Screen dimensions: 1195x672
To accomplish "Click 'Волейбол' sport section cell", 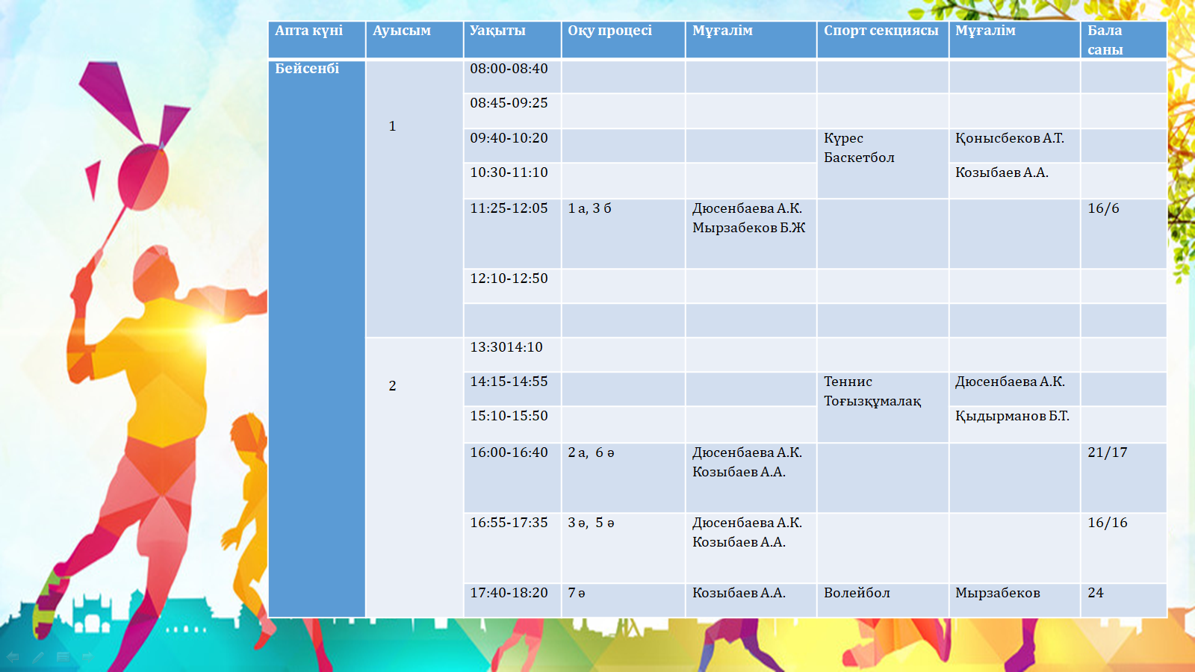I will coord(883,600).
